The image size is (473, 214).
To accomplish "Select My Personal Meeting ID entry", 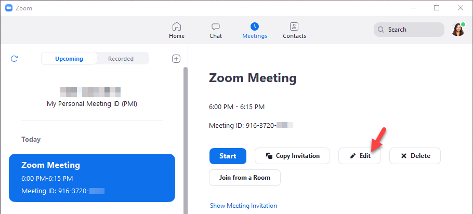I will point(92,97).
